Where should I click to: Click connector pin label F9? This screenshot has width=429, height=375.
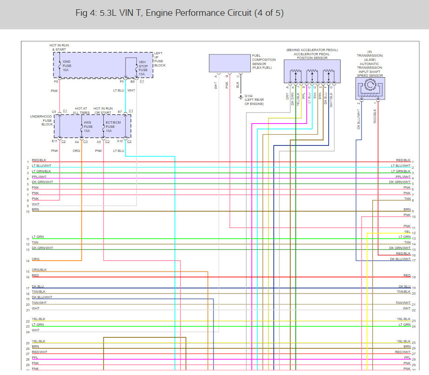tap(122, 82)
